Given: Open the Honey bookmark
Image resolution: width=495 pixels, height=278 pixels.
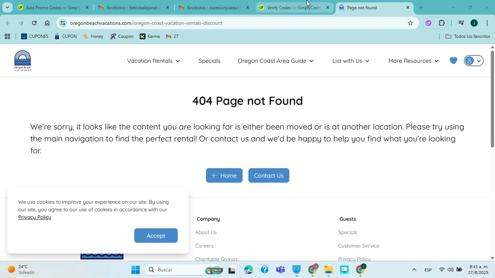Looking at the screenshot, I should coord(93,37).
